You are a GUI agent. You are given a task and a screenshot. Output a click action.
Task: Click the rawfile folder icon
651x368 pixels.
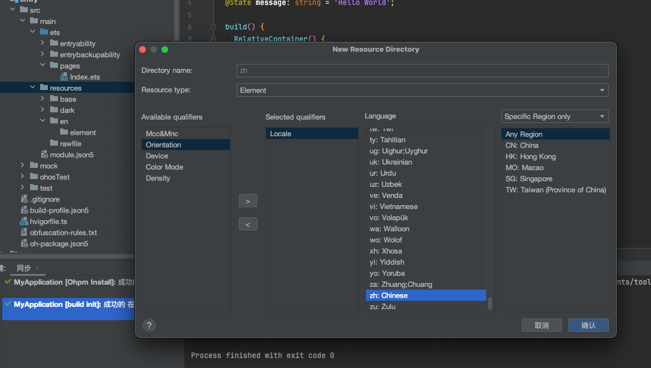click(54, 143)
